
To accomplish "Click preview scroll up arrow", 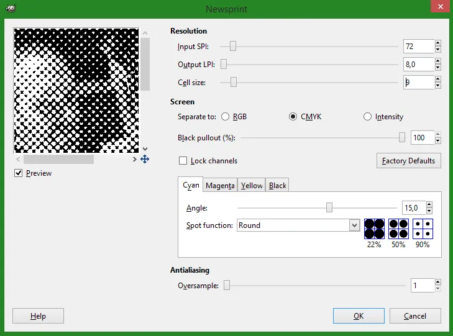I will (x=145, y=33).
